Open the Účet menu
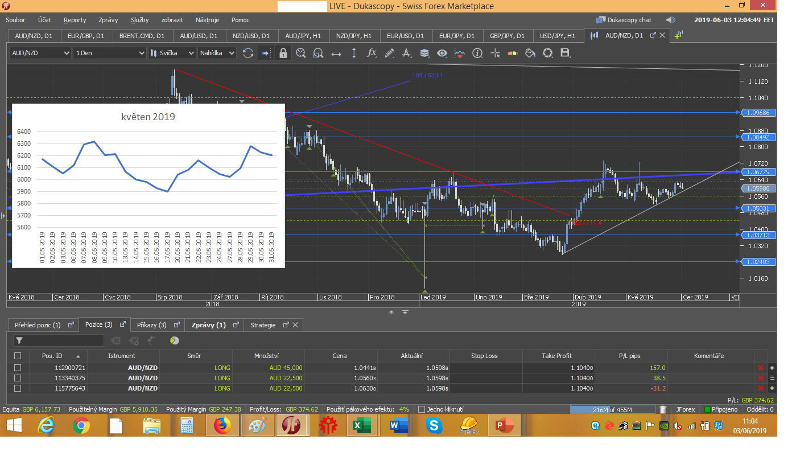This screenshot has width=796, height=452. tap(44, 20)
